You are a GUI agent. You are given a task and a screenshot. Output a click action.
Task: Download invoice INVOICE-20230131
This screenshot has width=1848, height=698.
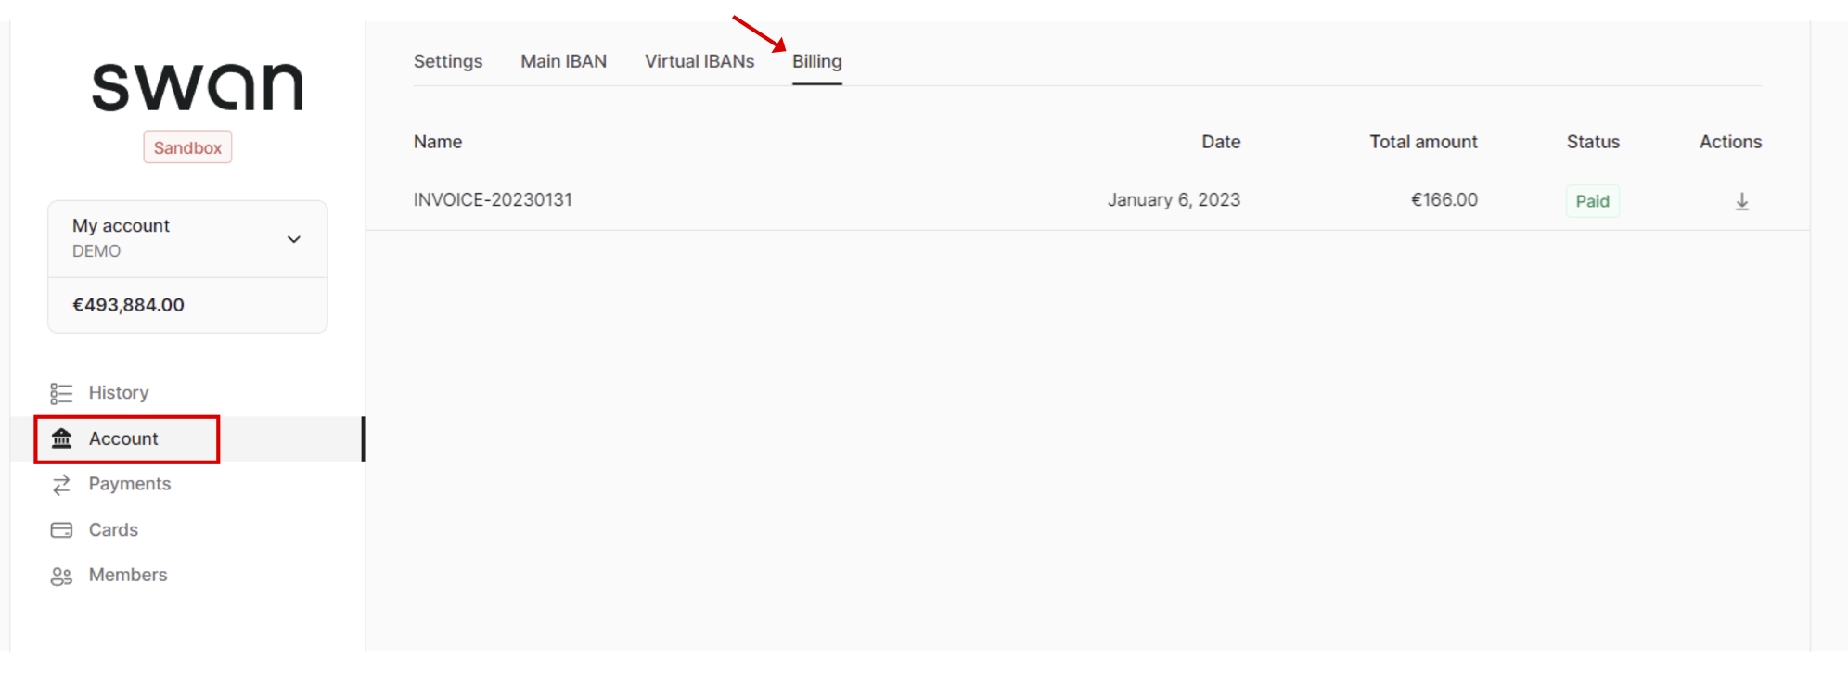click(x=1741, y=201)
